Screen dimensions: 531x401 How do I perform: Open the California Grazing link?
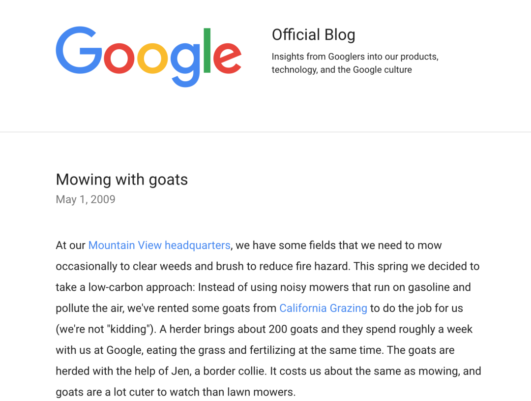(323, 308)
